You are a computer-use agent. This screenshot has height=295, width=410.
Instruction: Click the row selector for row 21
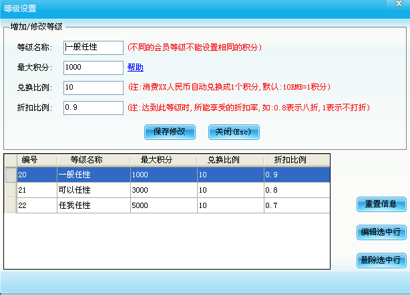coord(11,190)
